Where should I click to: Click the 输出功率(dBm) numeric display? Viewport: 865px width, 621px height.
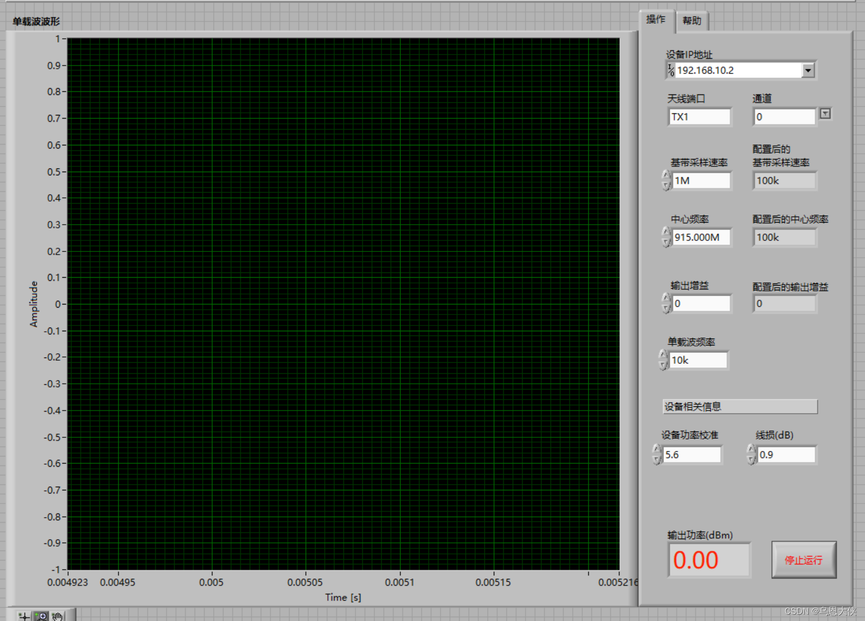(709, 559)
